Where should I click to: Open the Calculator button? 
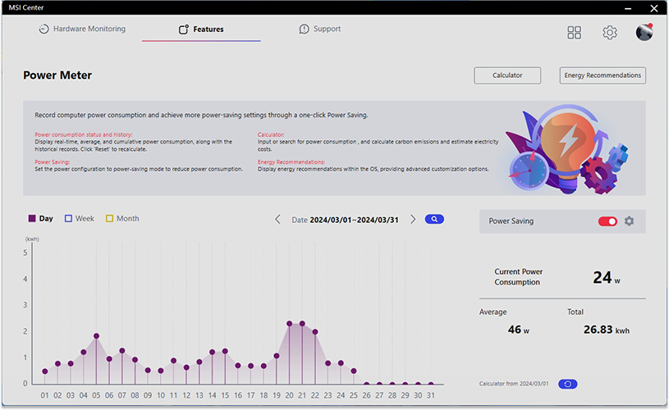(507, 75)
